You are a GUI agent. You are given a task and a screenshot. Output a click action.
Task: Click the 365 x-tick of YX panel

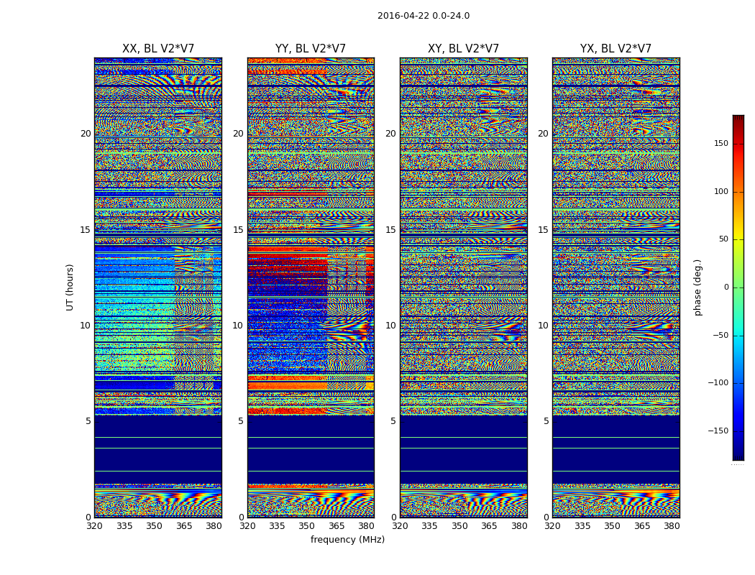[x=642, y=526]
